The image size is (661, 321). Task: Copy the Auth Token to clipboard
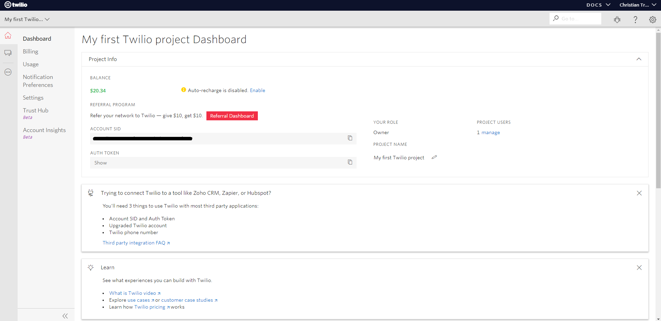click(x=350, y=162)
